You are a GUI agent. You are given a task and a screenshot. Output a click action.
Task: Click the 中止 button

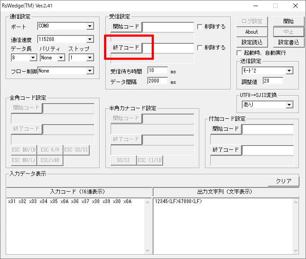tap(289, 32)
